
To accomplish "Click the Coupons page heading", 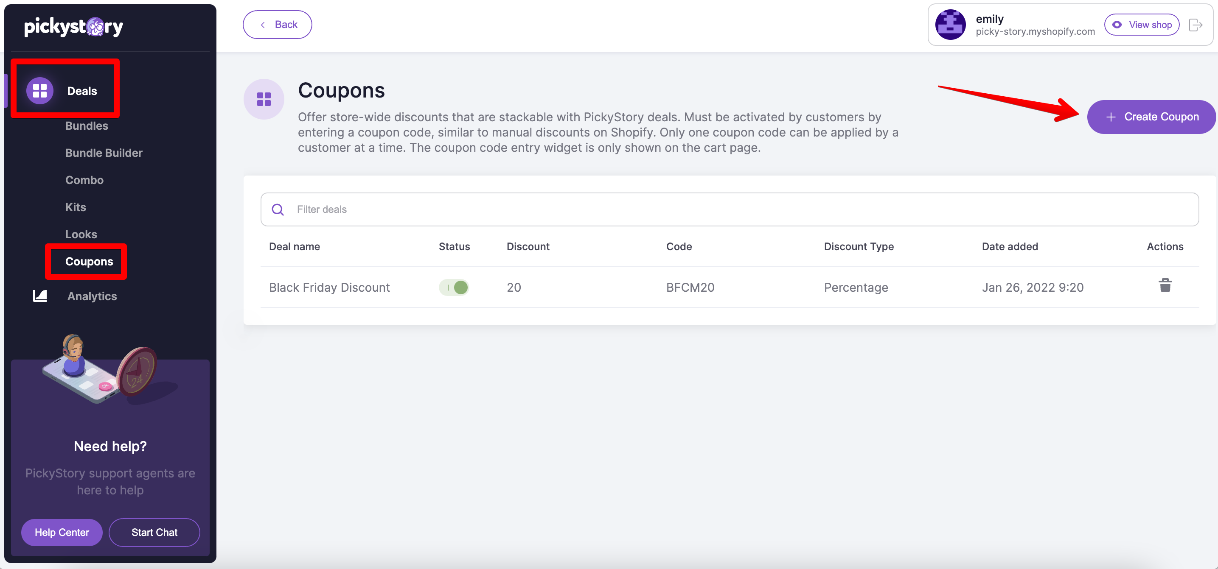I will tap(341, 90).
